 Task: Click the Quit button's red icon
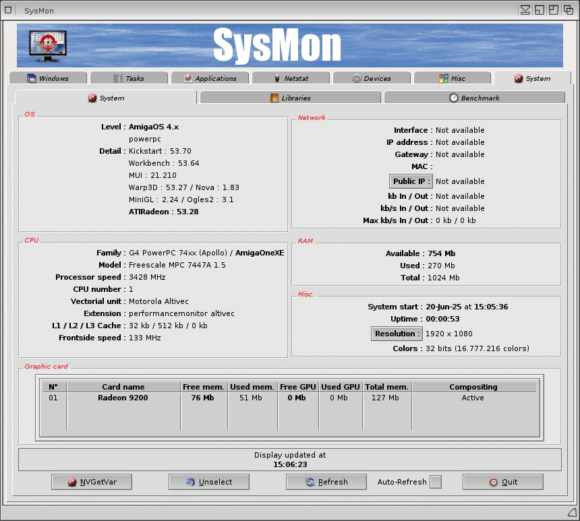[494, 482]
